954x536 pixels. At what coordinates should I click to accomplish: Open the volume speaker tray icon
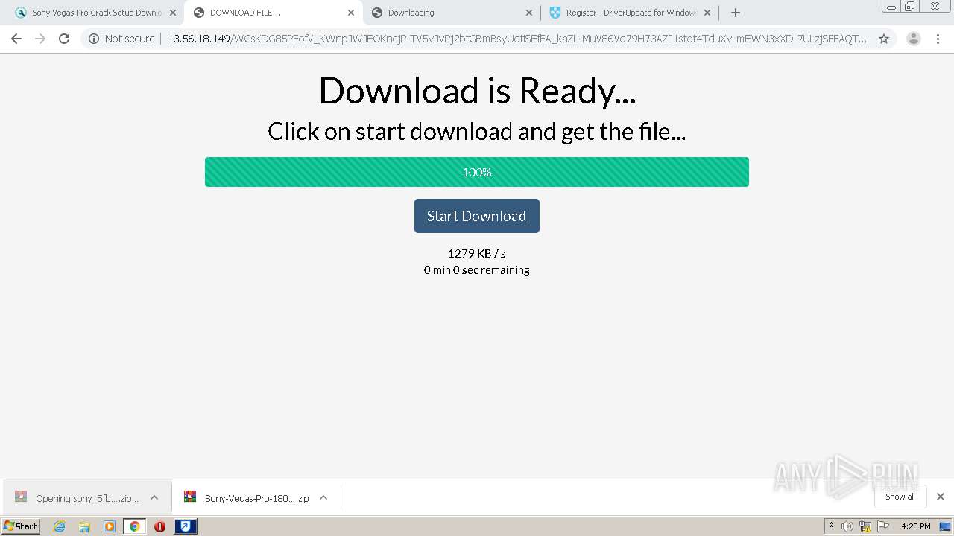coord(847,526)
